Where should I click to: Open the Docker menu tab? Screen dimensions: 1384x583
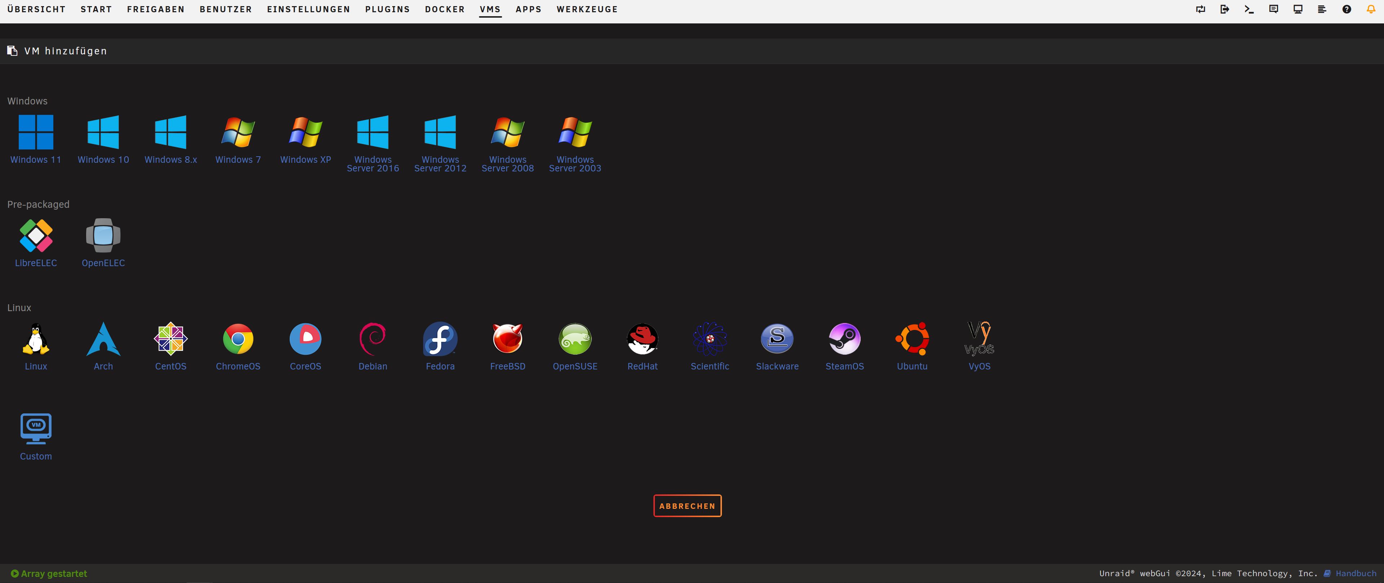tap(444, 9)
